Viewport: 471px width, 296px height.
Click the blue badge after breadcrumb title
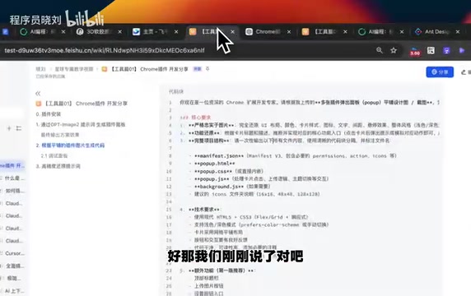pos(197,69)
